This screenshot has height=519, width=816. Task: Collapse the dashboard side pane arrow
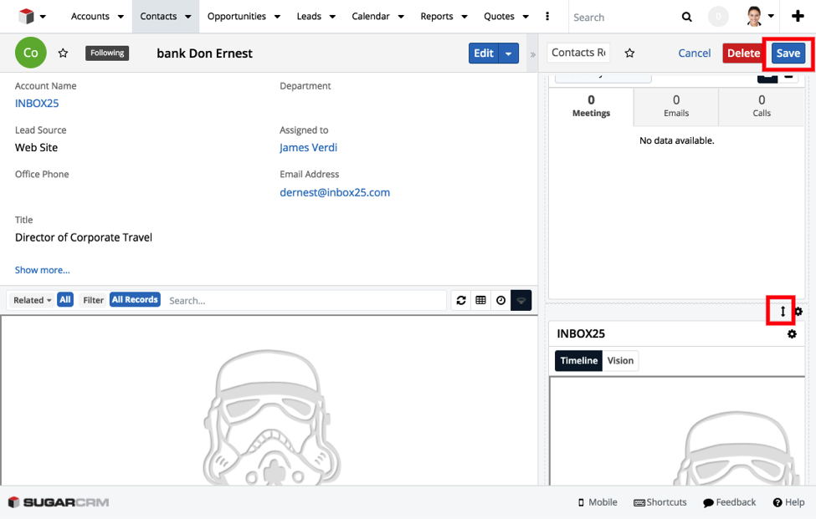coord(533,54)
